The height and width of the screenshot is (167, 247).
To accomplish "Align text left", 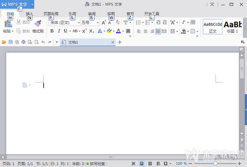I will click(x=139, y=31).
